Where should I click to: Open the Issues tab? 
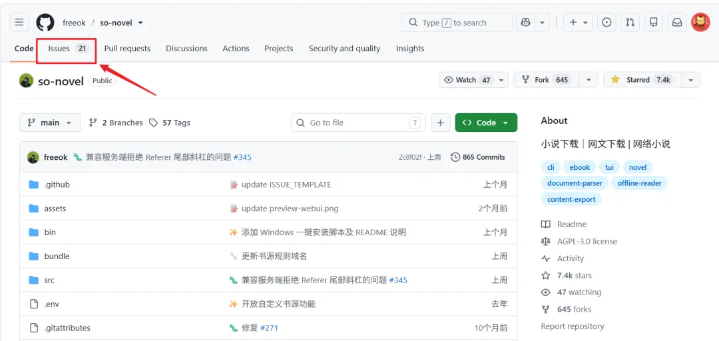pos(68,48)
